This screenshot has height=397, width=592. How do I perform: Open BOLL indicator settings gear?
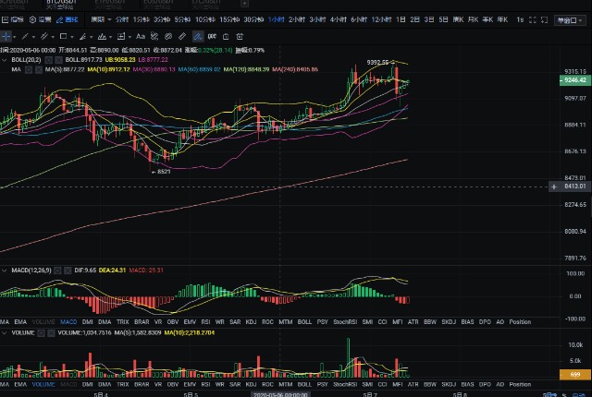tap(49, 60)
